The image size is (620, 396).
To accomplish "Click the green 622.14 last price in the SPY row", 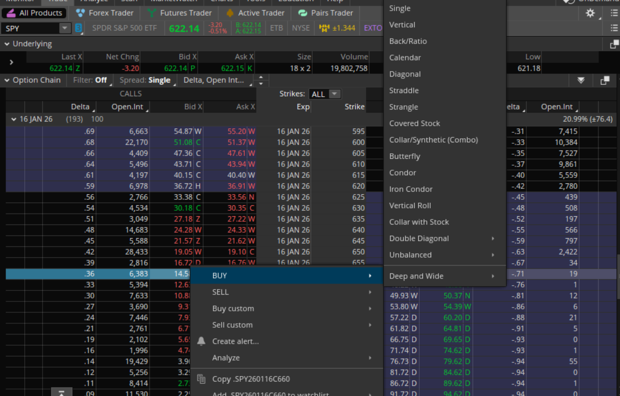I will tap(184, 28).
